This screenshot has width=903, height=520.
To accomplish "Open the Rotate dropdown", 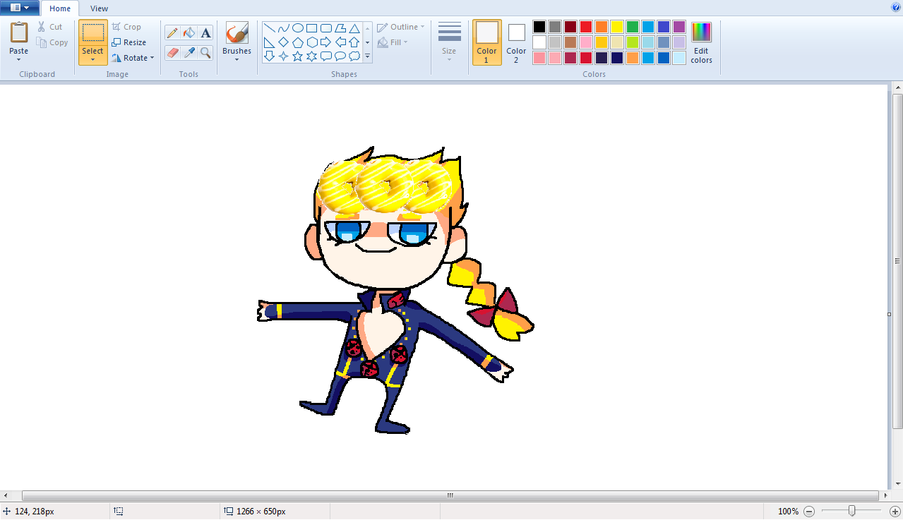I will pos(133,58).
